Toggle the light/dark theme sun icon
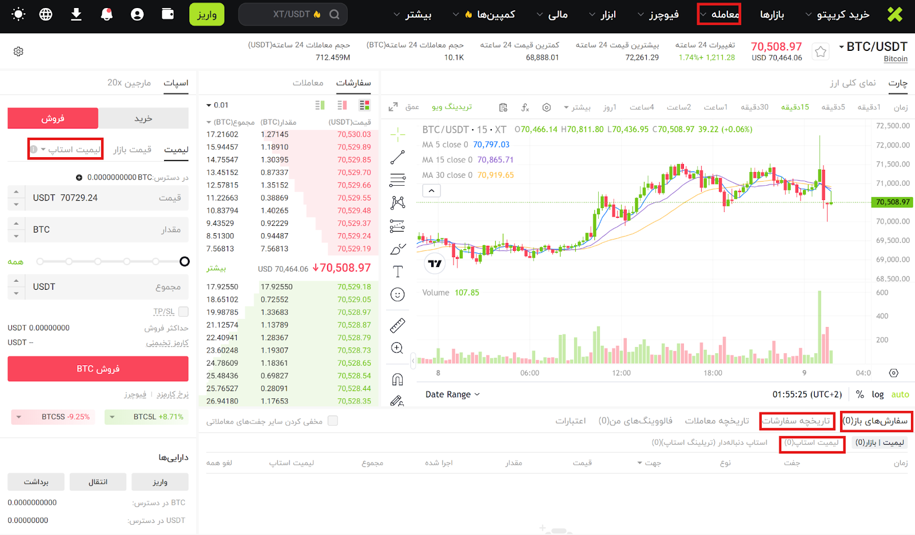Viewport: 915px width, 535px height. click(x=18, y=14)
